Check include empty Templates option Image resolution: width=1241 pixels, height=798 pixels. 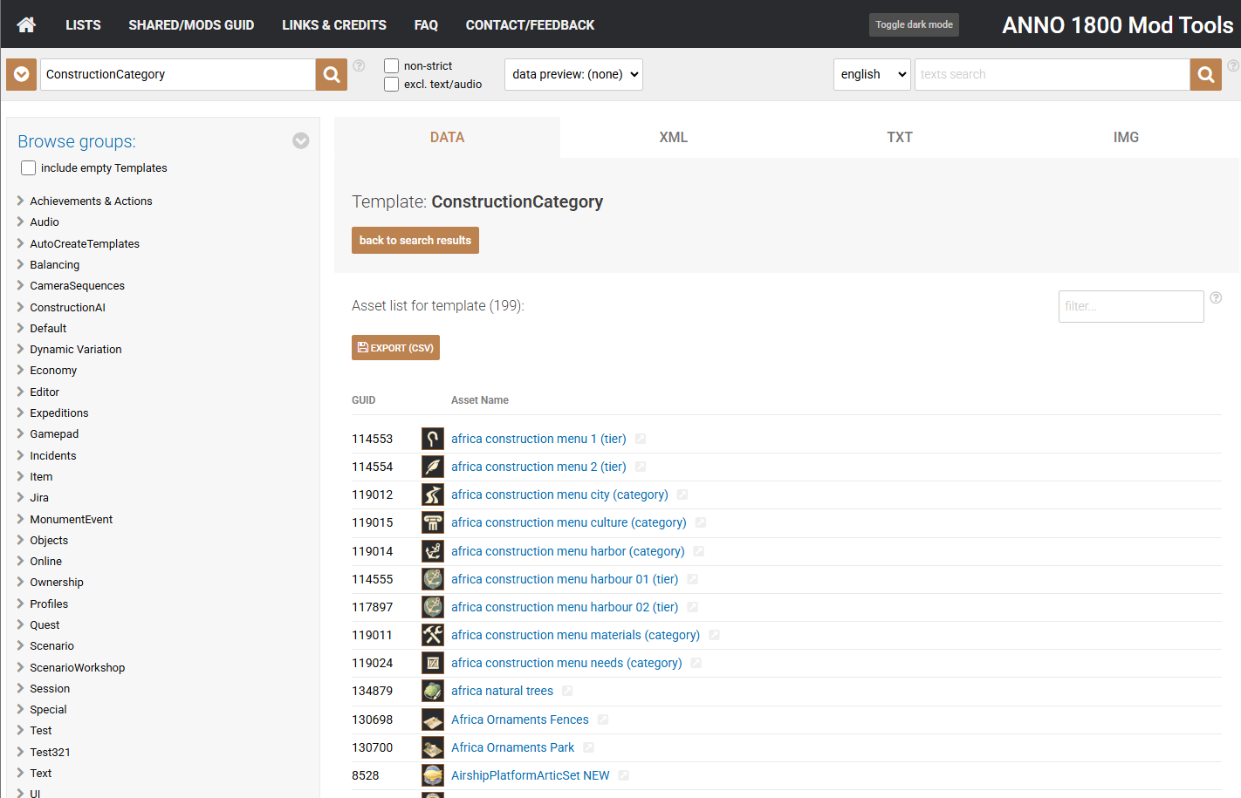click(x=29, y=168)
